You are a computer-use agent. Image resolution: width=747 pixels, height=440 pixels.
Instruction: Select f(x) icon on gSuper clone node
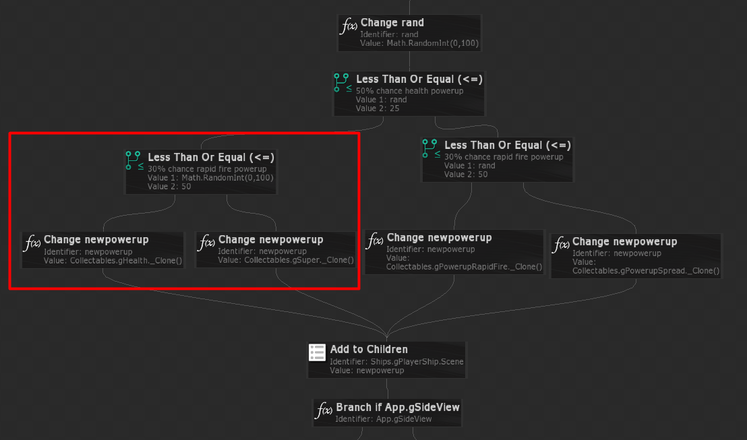pos(206,243)
